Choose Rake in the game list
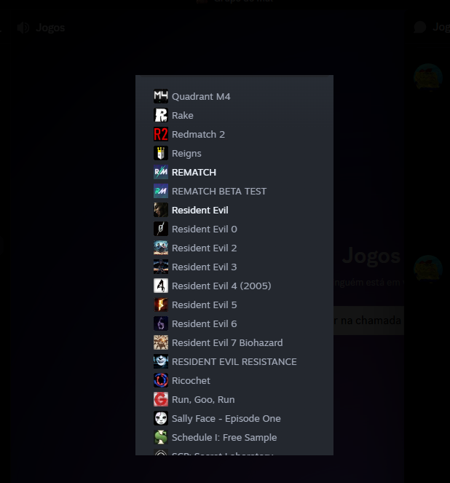 [x=183, y=116]
